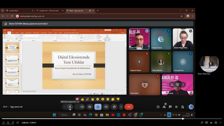Image resolution: width=224 pixels, height=126 pixels.
Task: Click Present screen button
Action: [x=106, y=107]
